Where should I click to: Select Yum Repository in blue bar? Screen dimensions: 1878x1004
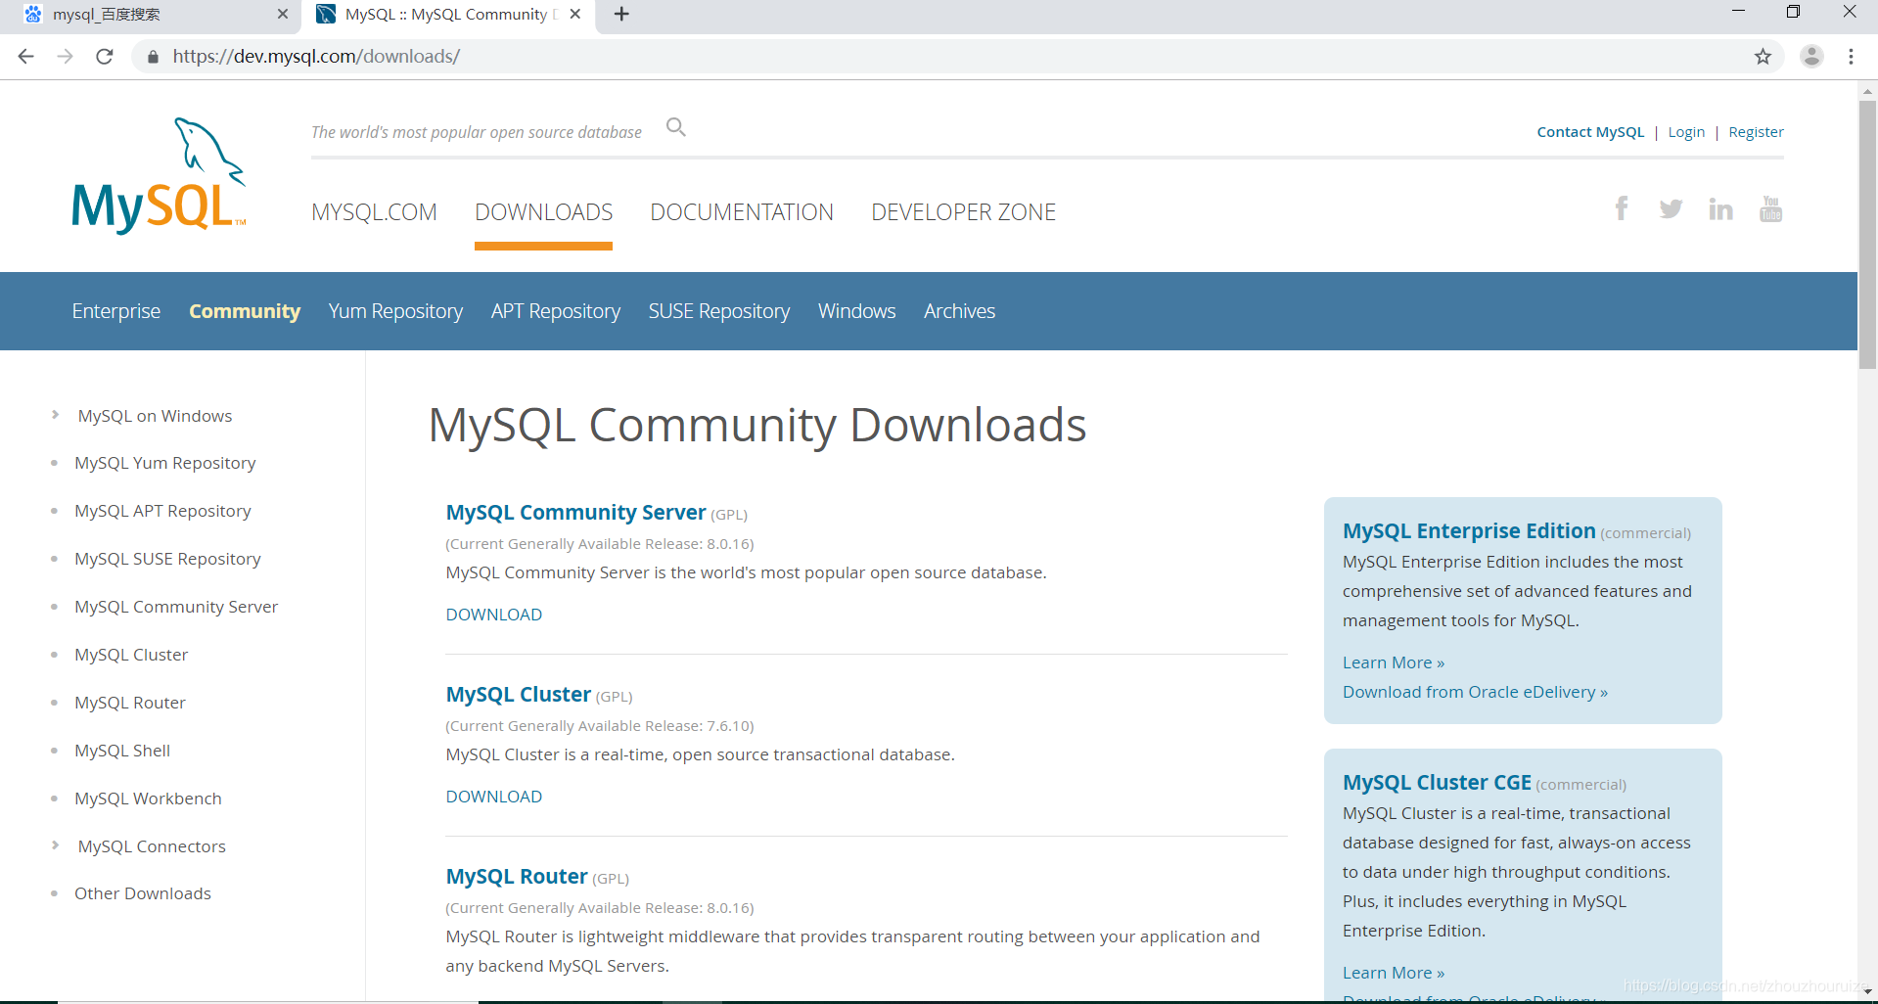click(395, 311)
